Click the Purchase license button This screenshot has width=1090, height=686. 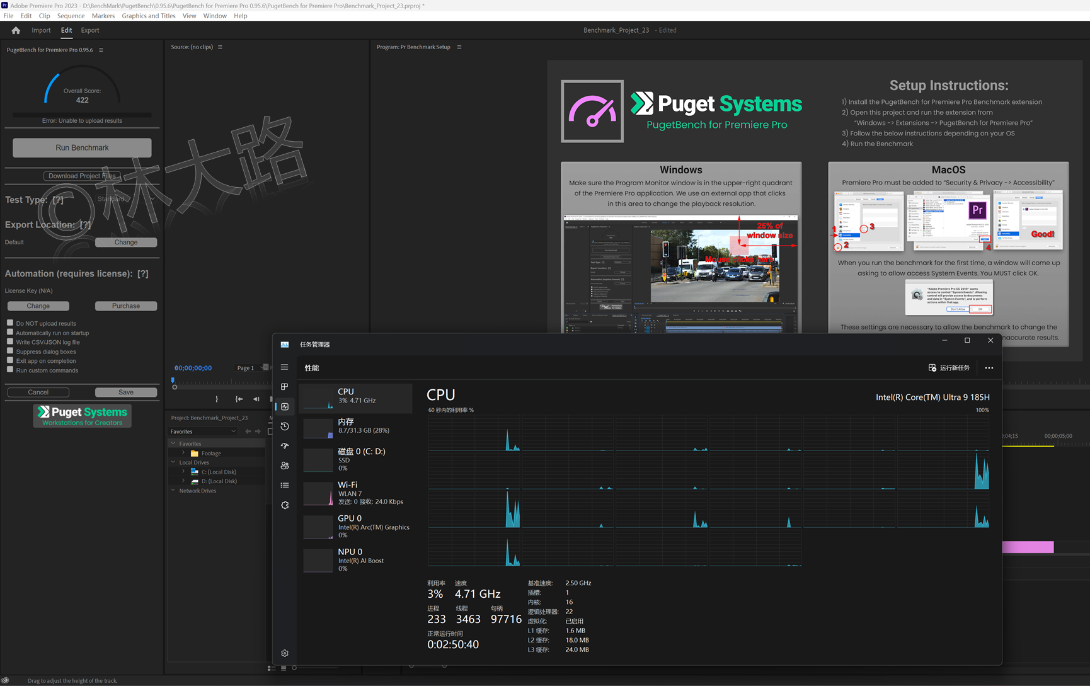click(x=126, y=306)
